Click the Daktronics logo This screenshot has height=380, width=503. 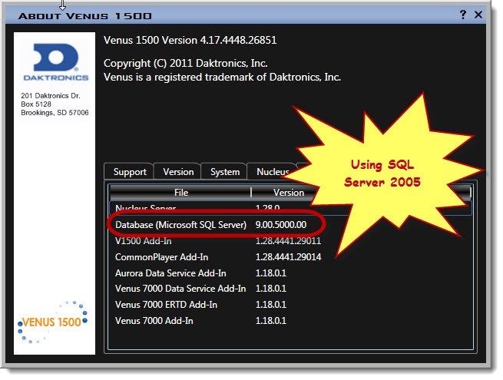55,63
